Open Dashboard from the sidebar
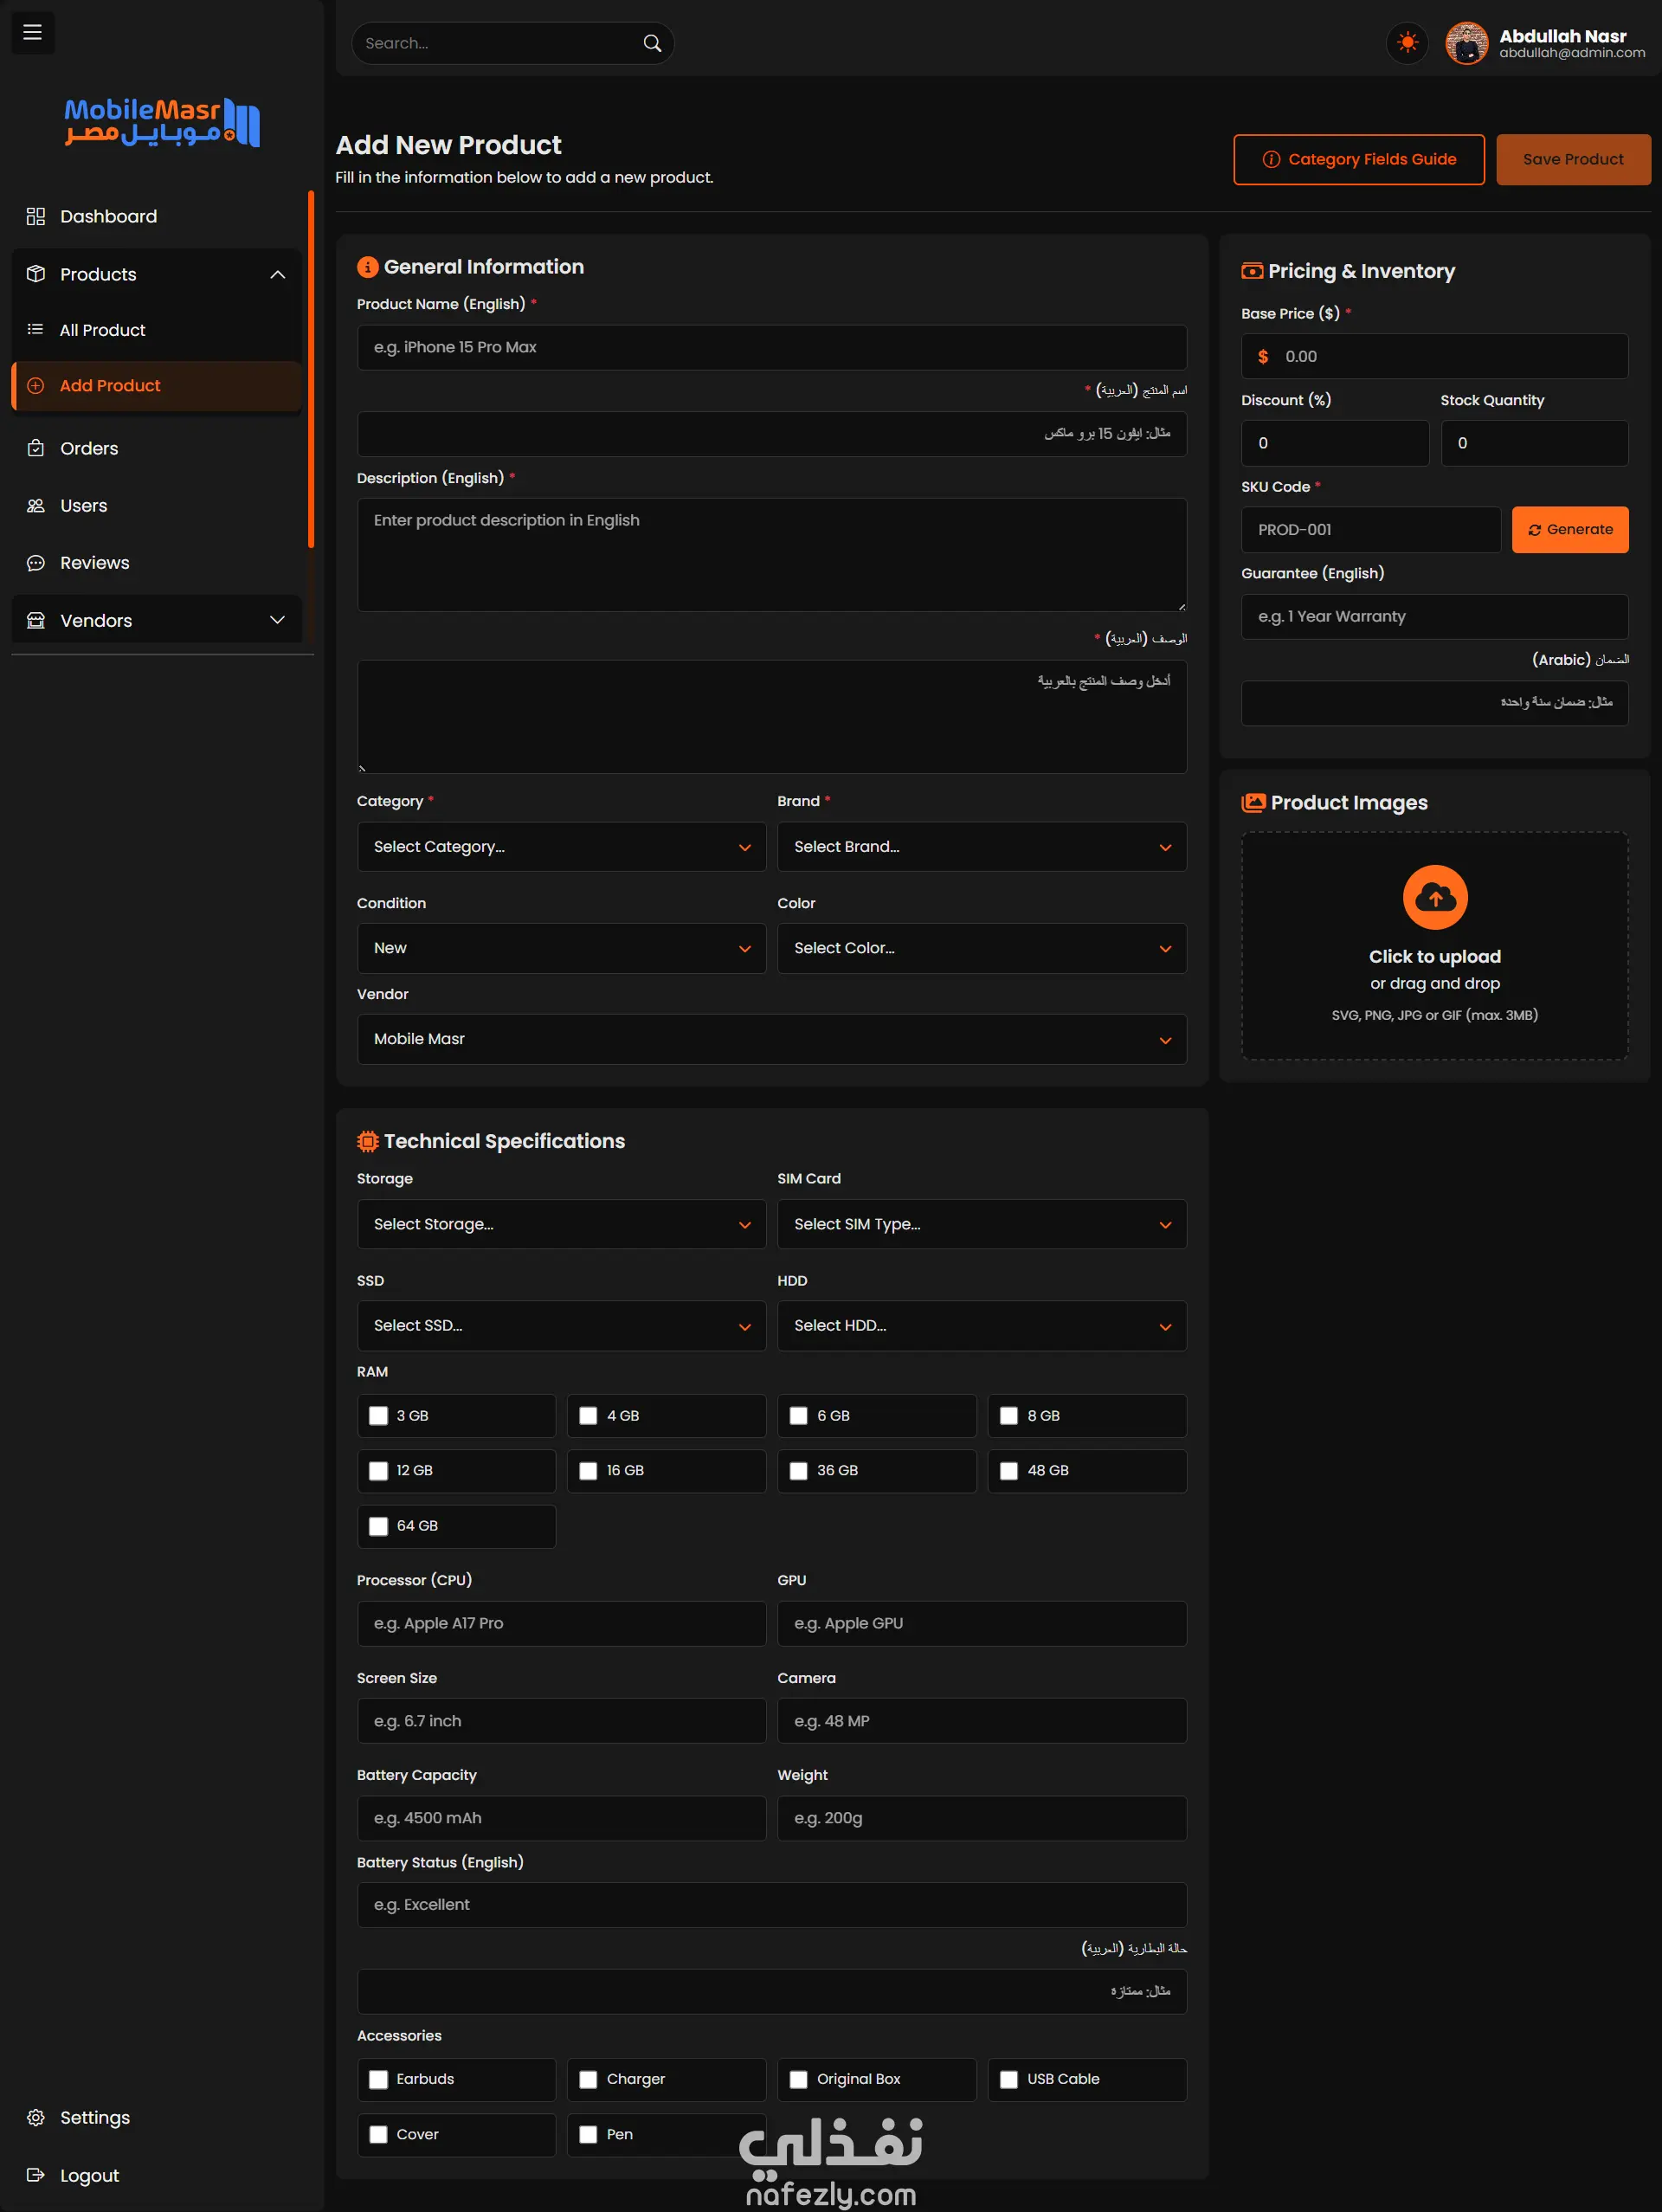 (108, 216)
